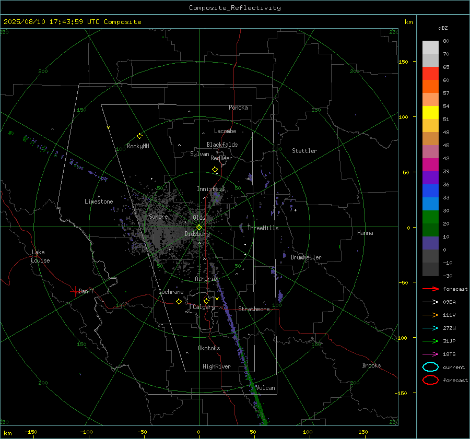Select the blue 33-36 dBZ swatch
The image size is (470, 439).
pos(430,191)
